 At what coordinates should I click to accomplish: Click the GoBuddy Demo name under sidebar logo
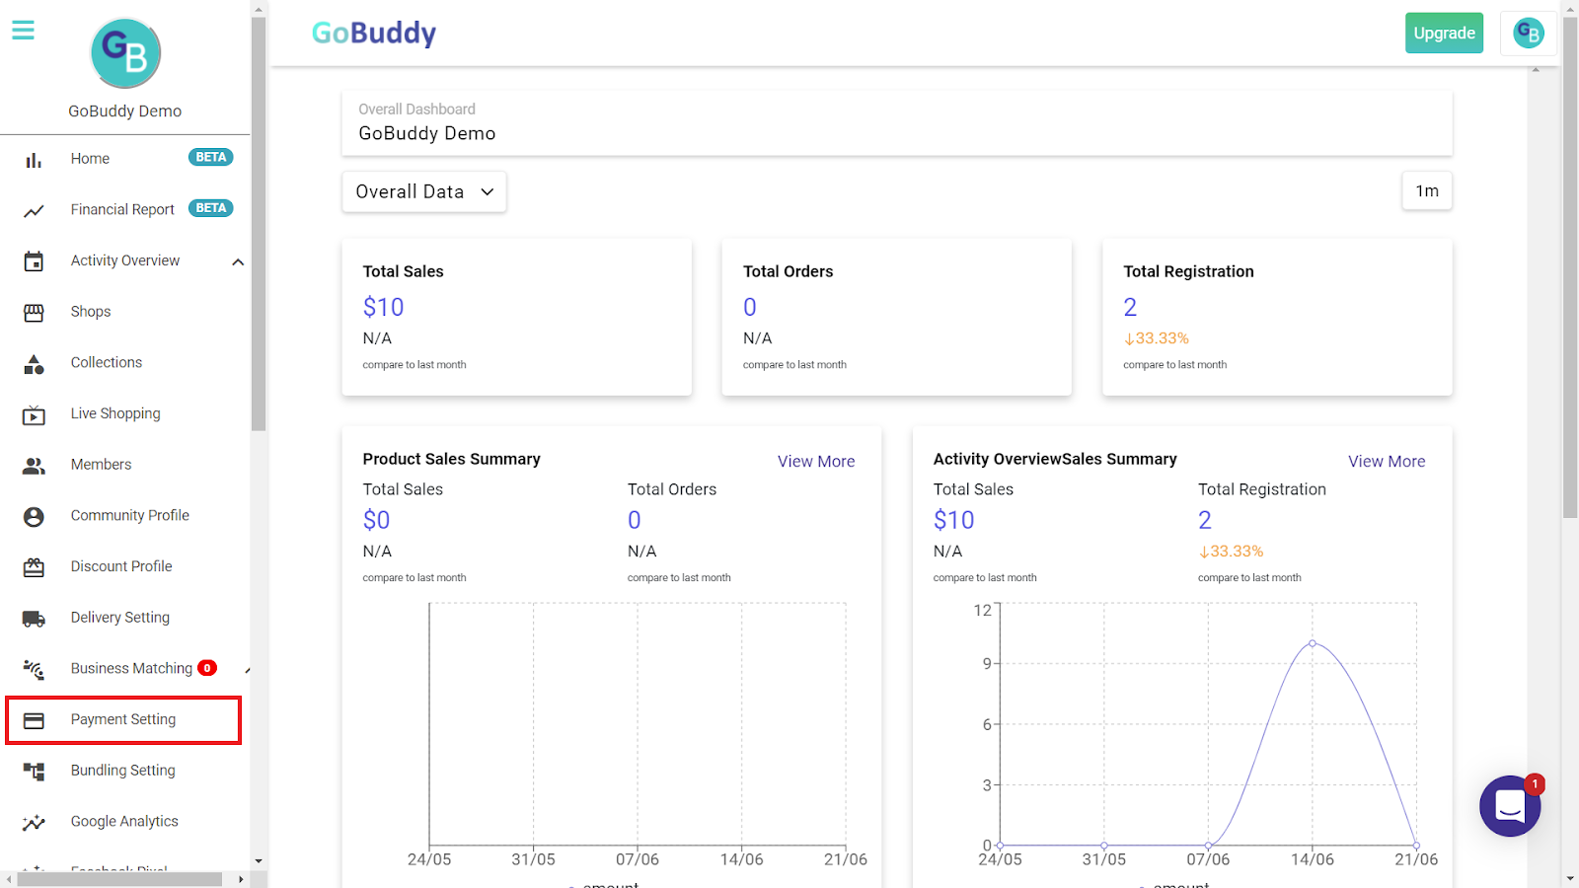click(x=125, y=111)
